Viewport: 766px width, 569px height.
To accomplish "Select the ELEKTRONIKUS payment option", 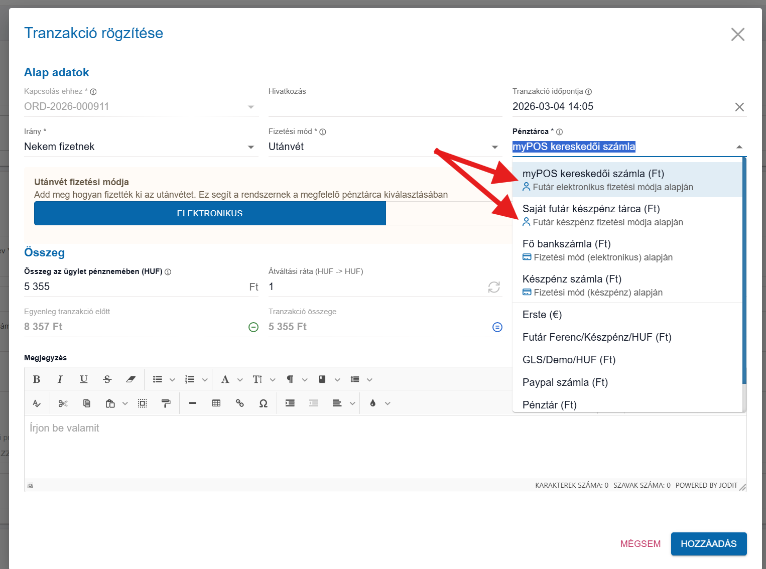I will (210, 213).
